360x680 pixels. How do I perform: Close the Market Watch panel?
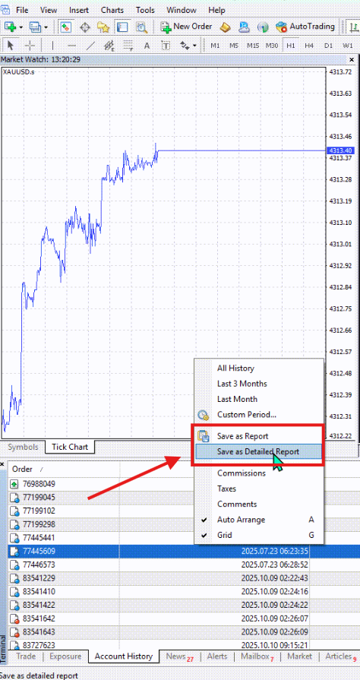[x=352, y=59]
